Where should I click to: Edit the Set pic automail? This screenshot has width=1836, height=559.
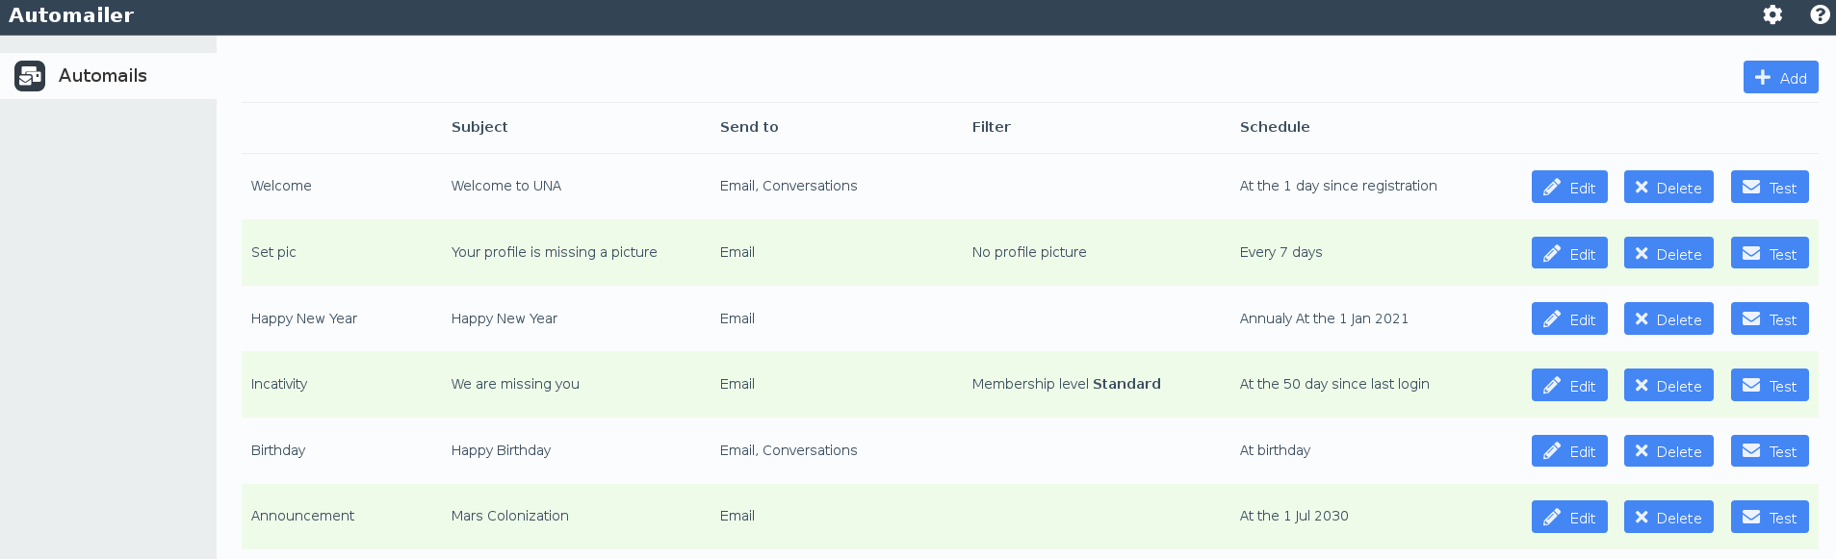click(1569, 254)
